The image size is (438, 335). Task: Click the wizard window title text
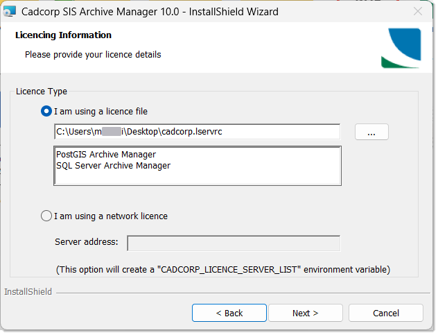150,12
